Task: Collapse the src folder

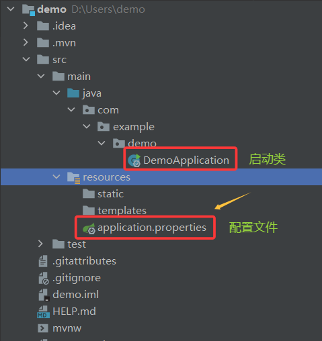Action: pos(26,59)
